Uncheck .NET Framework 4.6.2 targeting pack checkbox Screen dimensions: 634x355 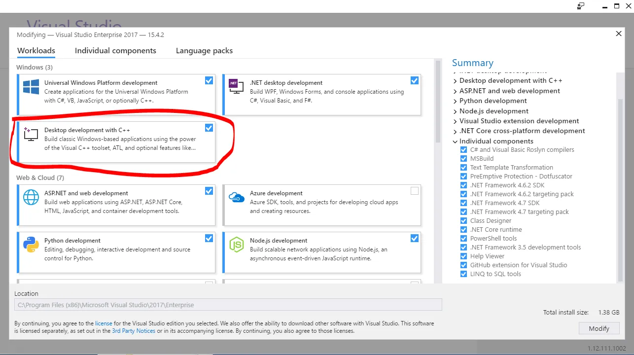463,194
